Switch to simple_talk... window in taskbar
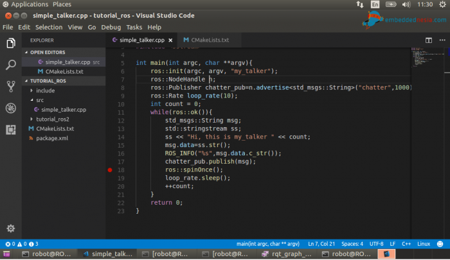 108,254
